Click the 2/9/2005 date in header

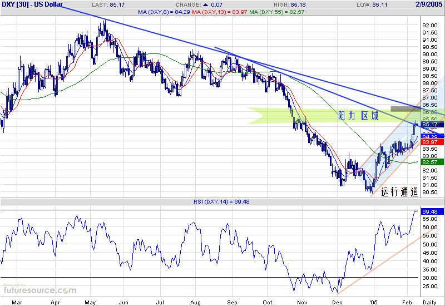428,4
